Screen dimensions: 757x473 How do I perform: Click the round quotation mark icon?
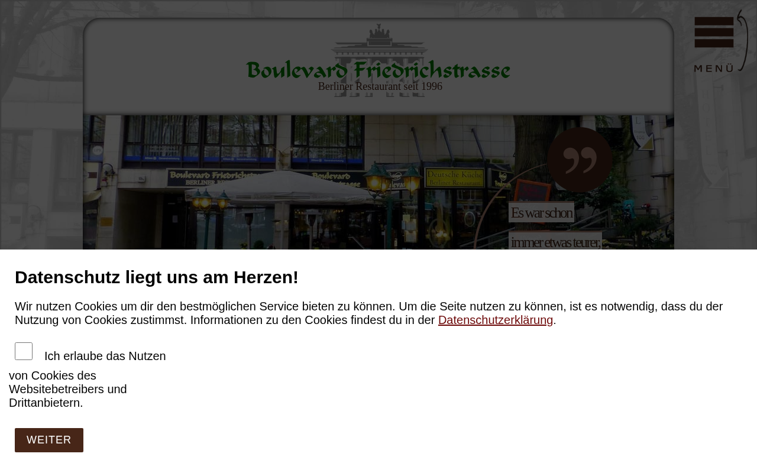tap(580, 160)
